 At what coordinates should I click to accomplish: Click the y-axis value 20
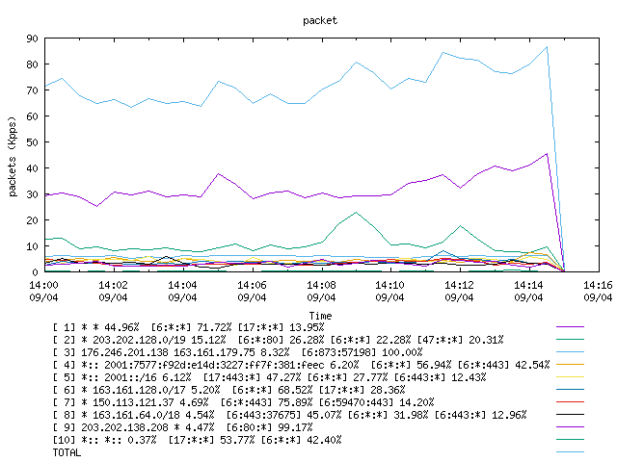pos(32,220)
